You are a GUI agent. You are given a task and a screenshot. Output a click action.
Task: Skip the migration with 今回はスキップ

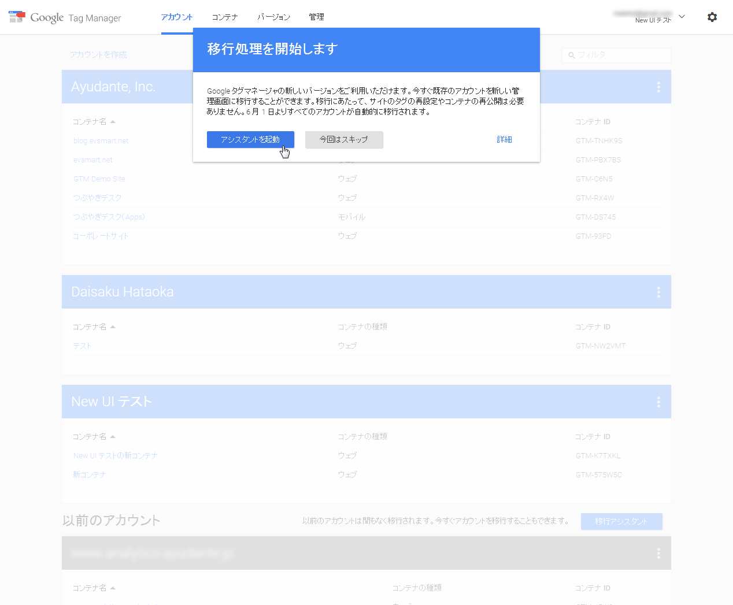(x=344, y=139)
